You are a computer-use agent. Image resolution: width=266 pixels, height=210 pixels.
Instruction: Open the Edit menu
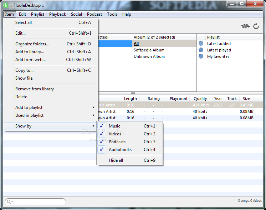point(22,14)
